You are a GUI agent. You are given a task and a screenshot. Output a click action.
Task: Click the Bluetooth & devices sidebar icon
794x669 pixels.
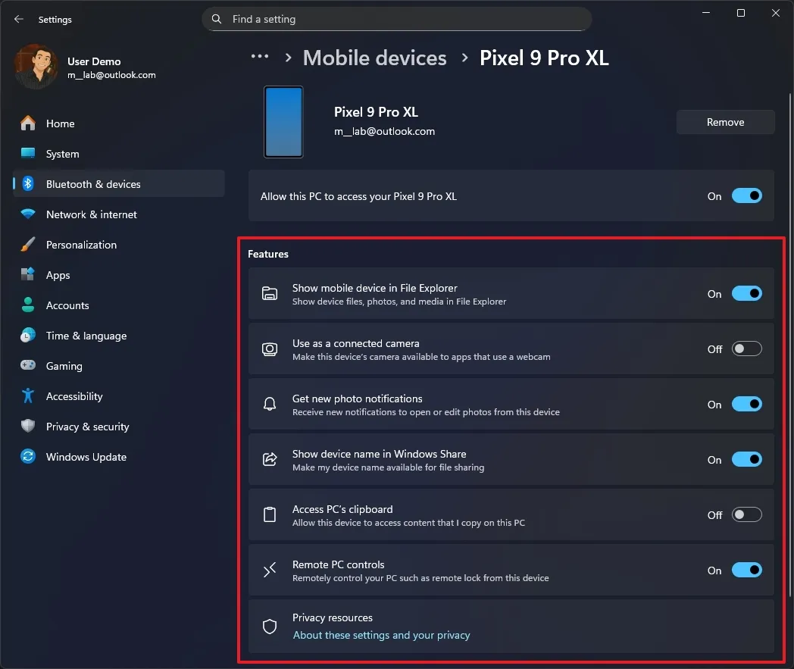(x=28, y=184)
